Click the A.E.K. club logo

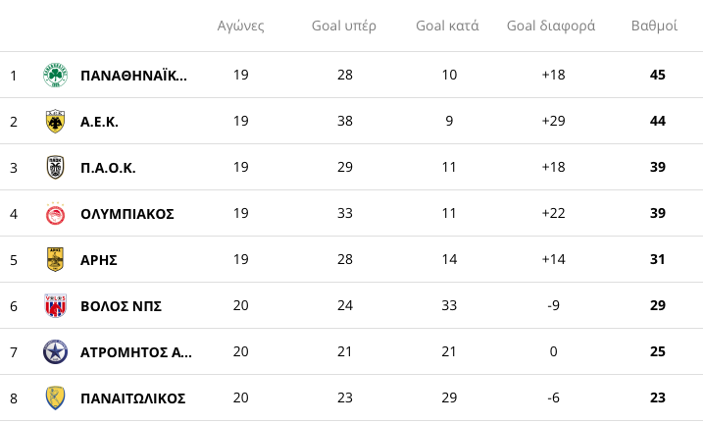click(55, 122)
